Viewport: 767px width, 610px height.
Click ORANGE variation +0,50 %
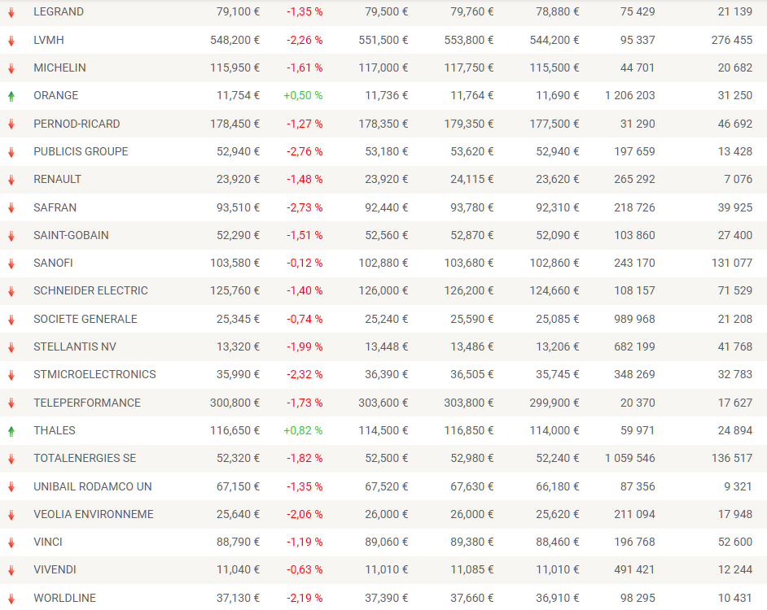[303, 95]
